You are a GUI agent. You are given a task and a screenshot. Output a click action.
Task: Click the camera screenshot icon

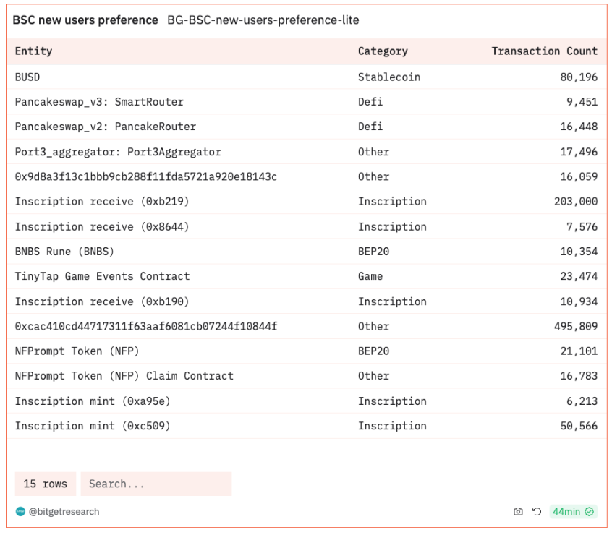[518, 512]
